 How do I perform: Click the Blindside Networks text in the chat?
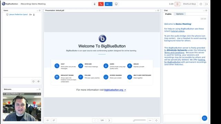(177, 50)
